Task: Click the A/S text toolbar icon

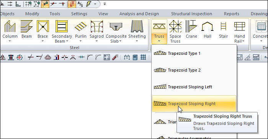Action: click(80, 4)
